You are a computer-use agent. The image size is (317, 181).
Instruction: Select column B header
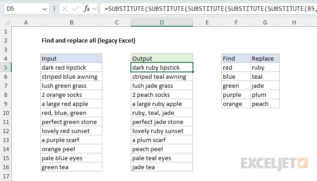coord(71,23)
